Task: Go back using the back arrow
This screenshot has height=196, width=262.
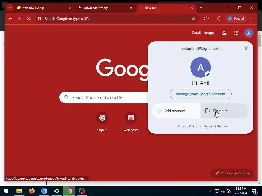Action: (x=10, y=19)
